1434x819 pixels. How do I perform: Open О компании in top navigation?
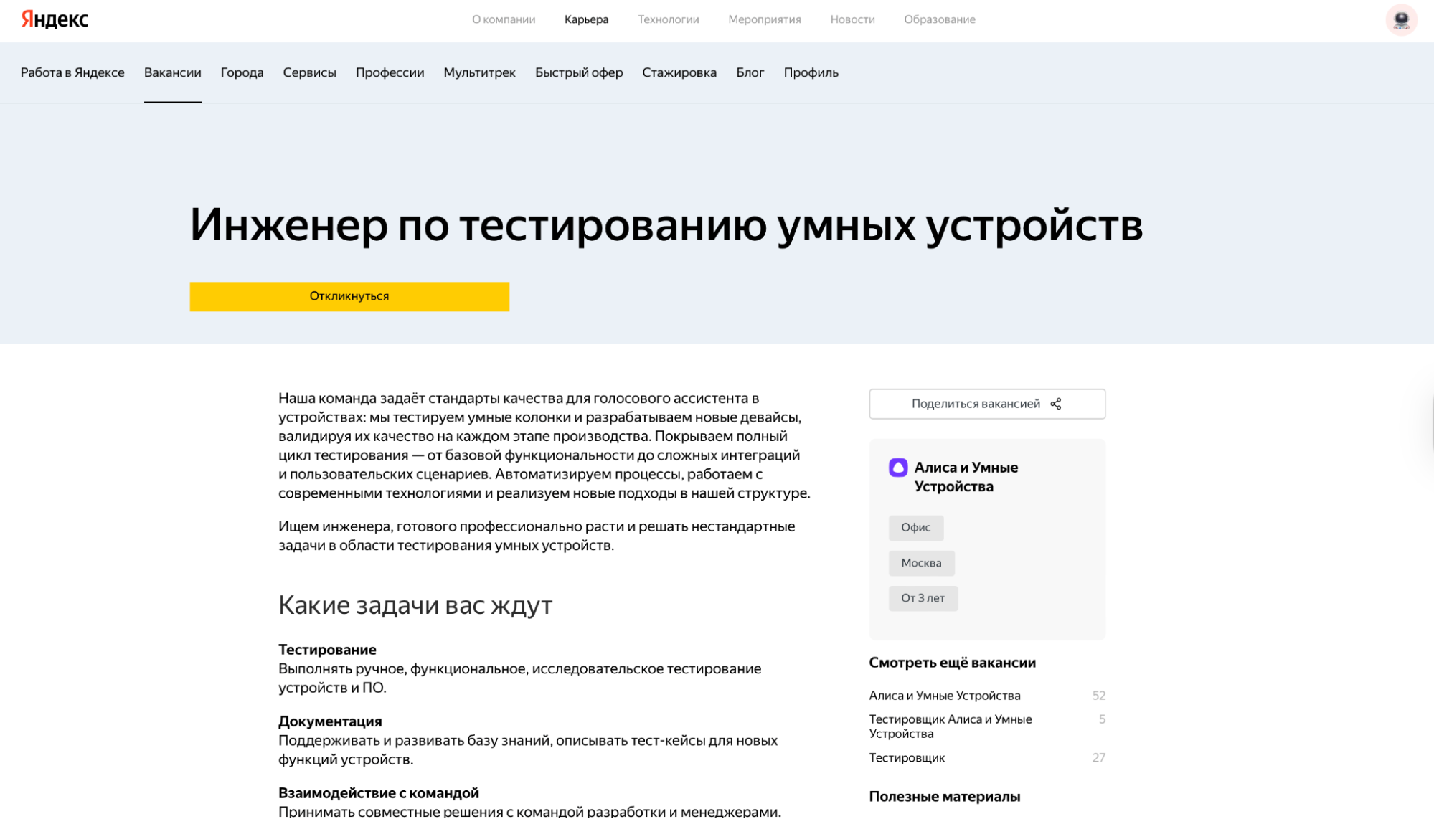[x=504, y=19]
